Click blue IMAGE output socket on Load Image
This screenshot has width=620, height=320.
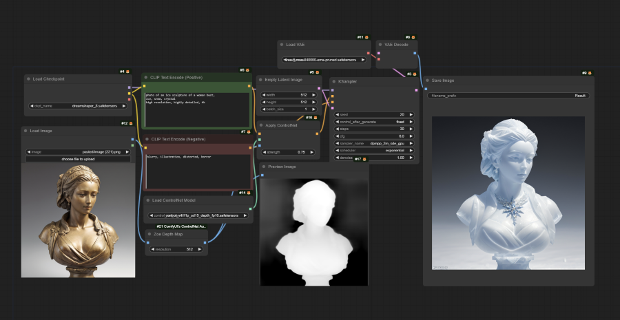(x=132, y=140)
